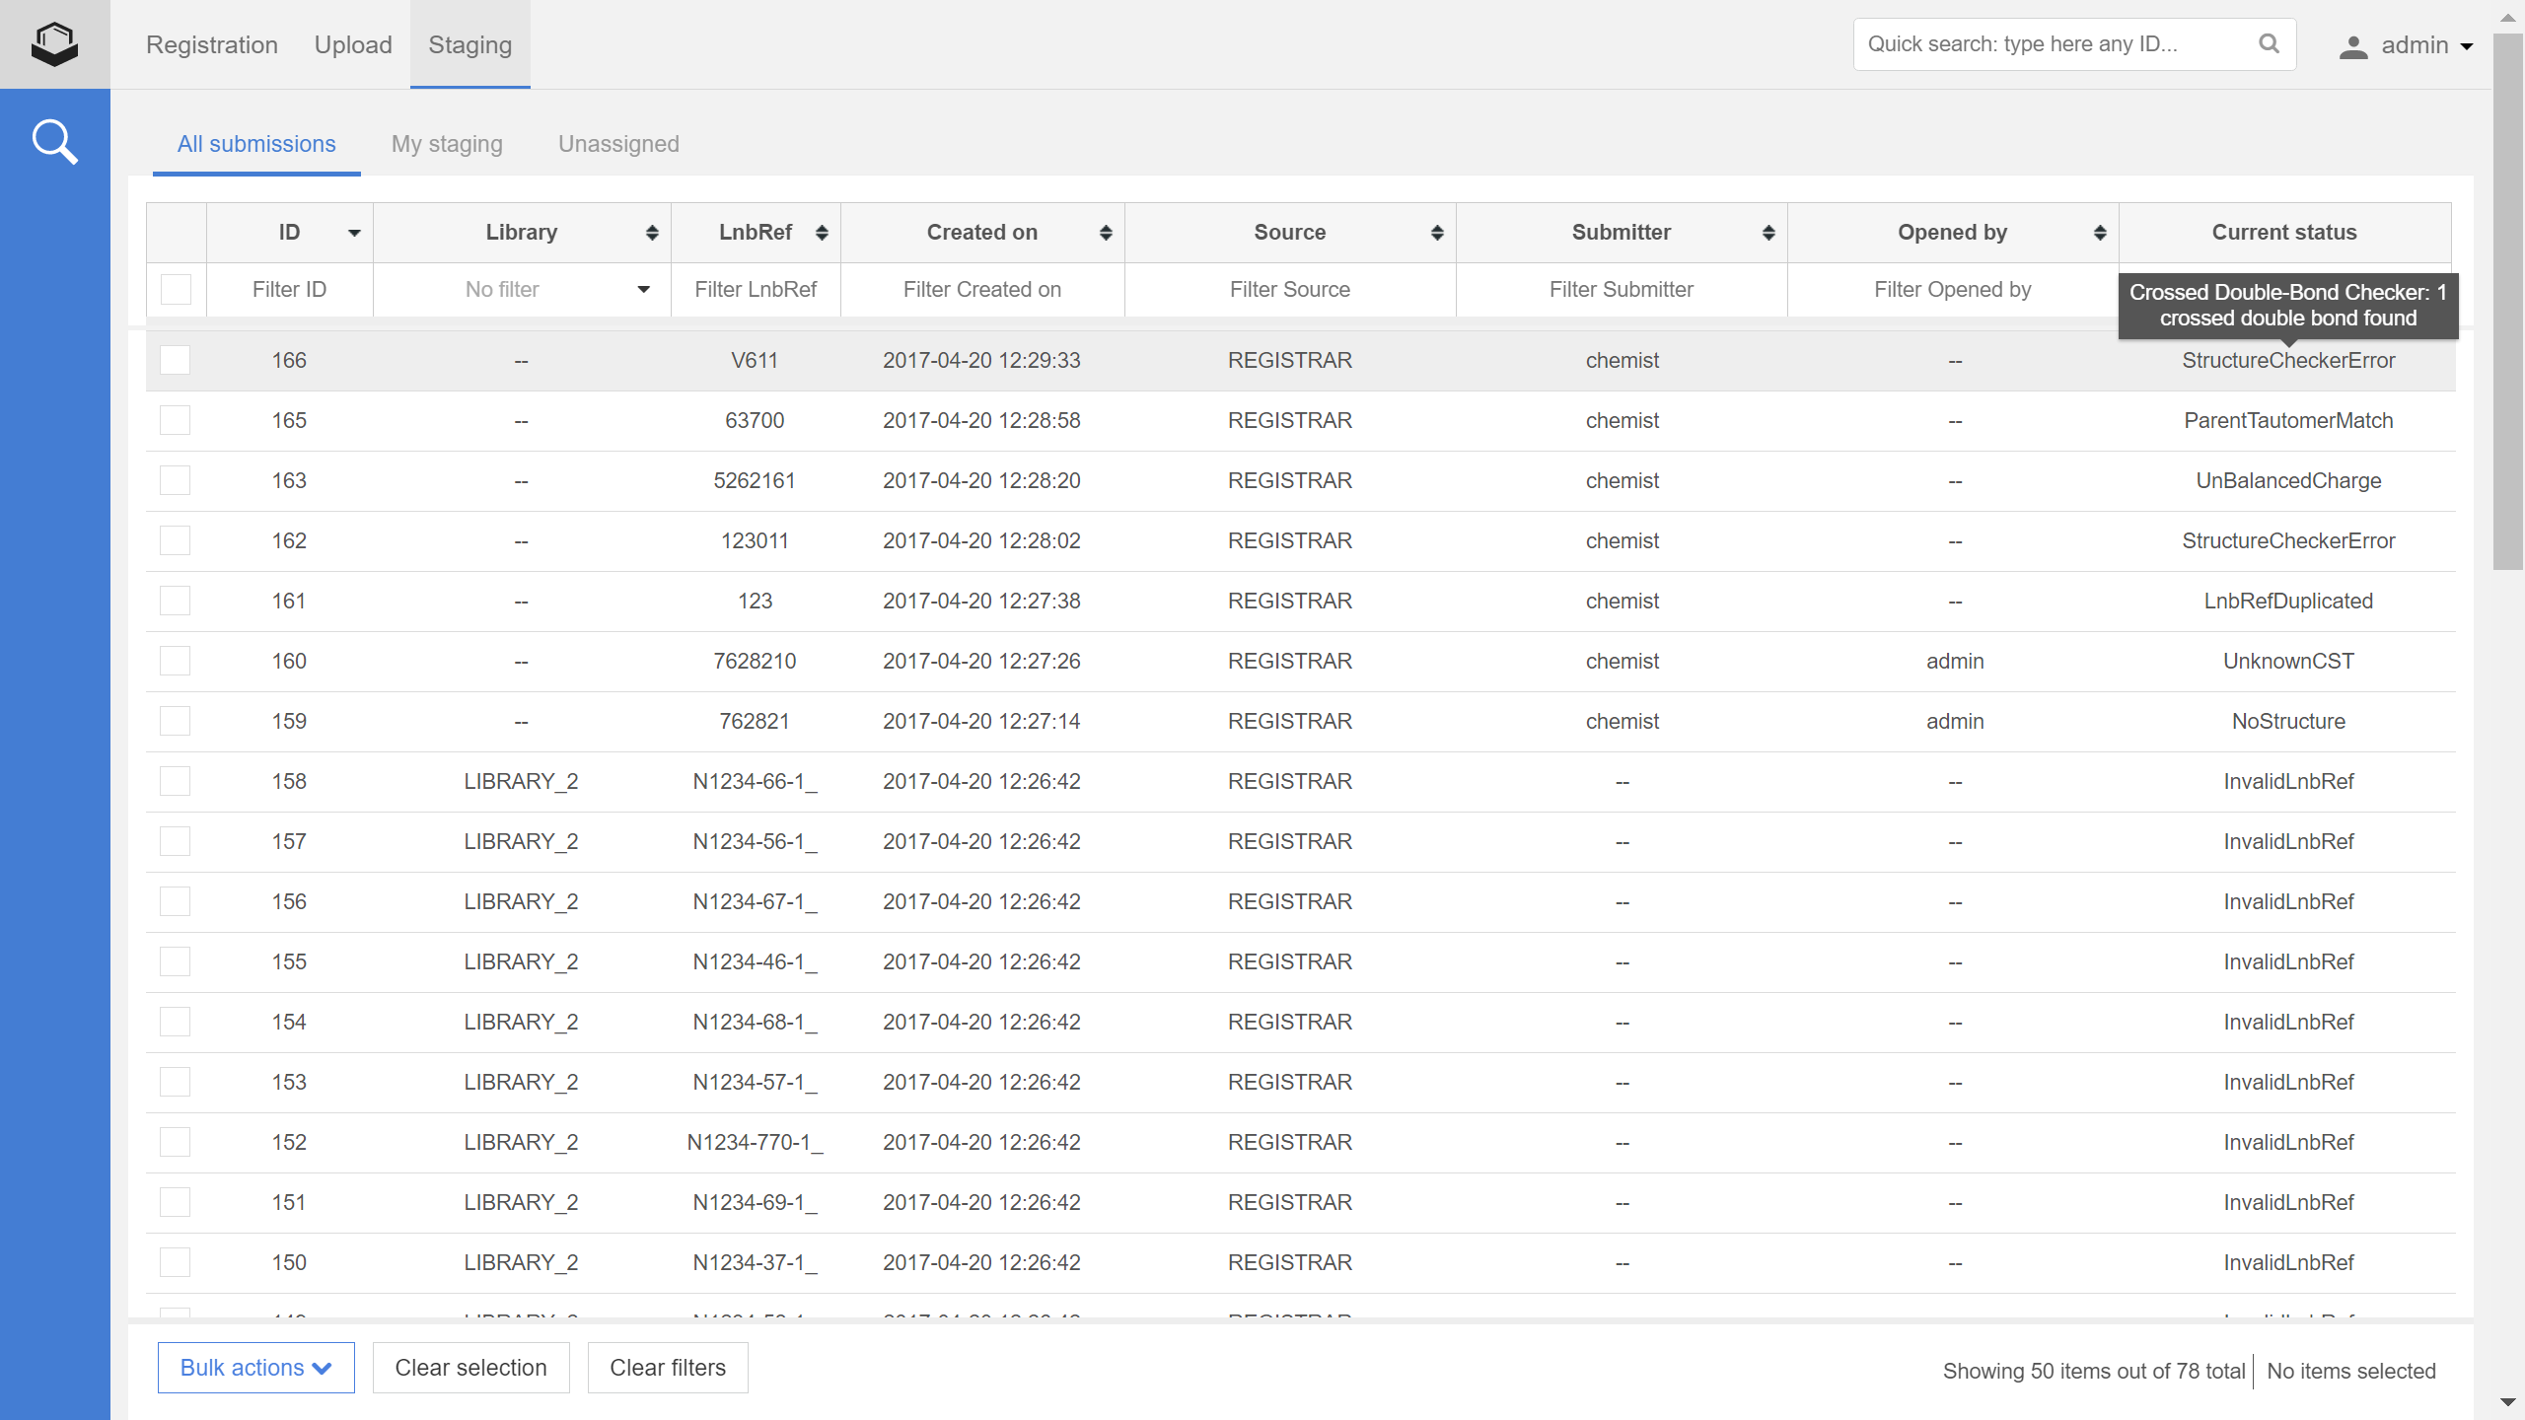Viewport: 2525px width, 1420px height.
Task: Click LnbRef N1234-37-1_ cell
Action: point(755,1263)
